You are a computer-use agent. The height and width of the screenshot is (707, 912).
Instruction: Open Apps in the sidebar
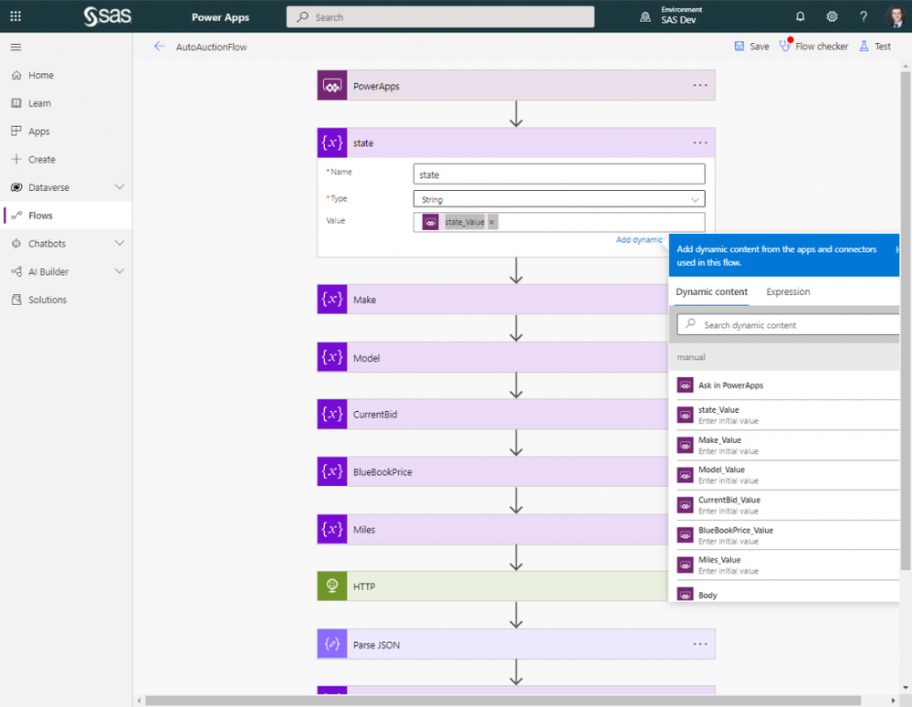click(x=66, y=131)
